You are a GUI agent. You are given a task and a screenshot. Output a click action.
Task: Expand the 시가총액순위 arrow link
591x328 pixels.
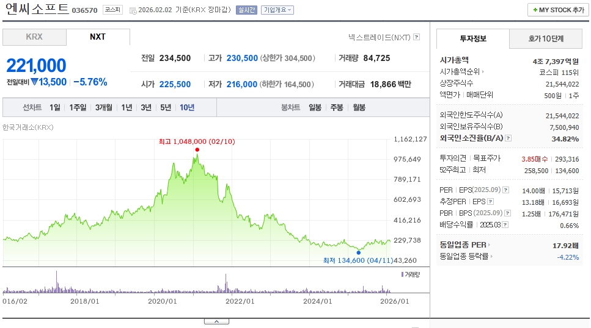[483, 71]
